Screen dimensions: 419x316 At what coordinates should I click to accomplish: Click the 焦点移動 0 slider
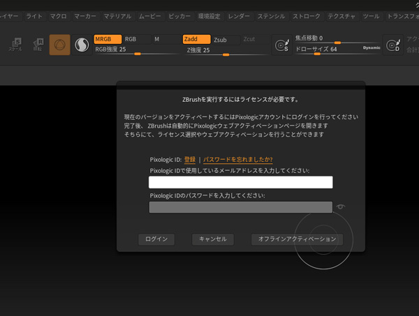click(337, 39)
